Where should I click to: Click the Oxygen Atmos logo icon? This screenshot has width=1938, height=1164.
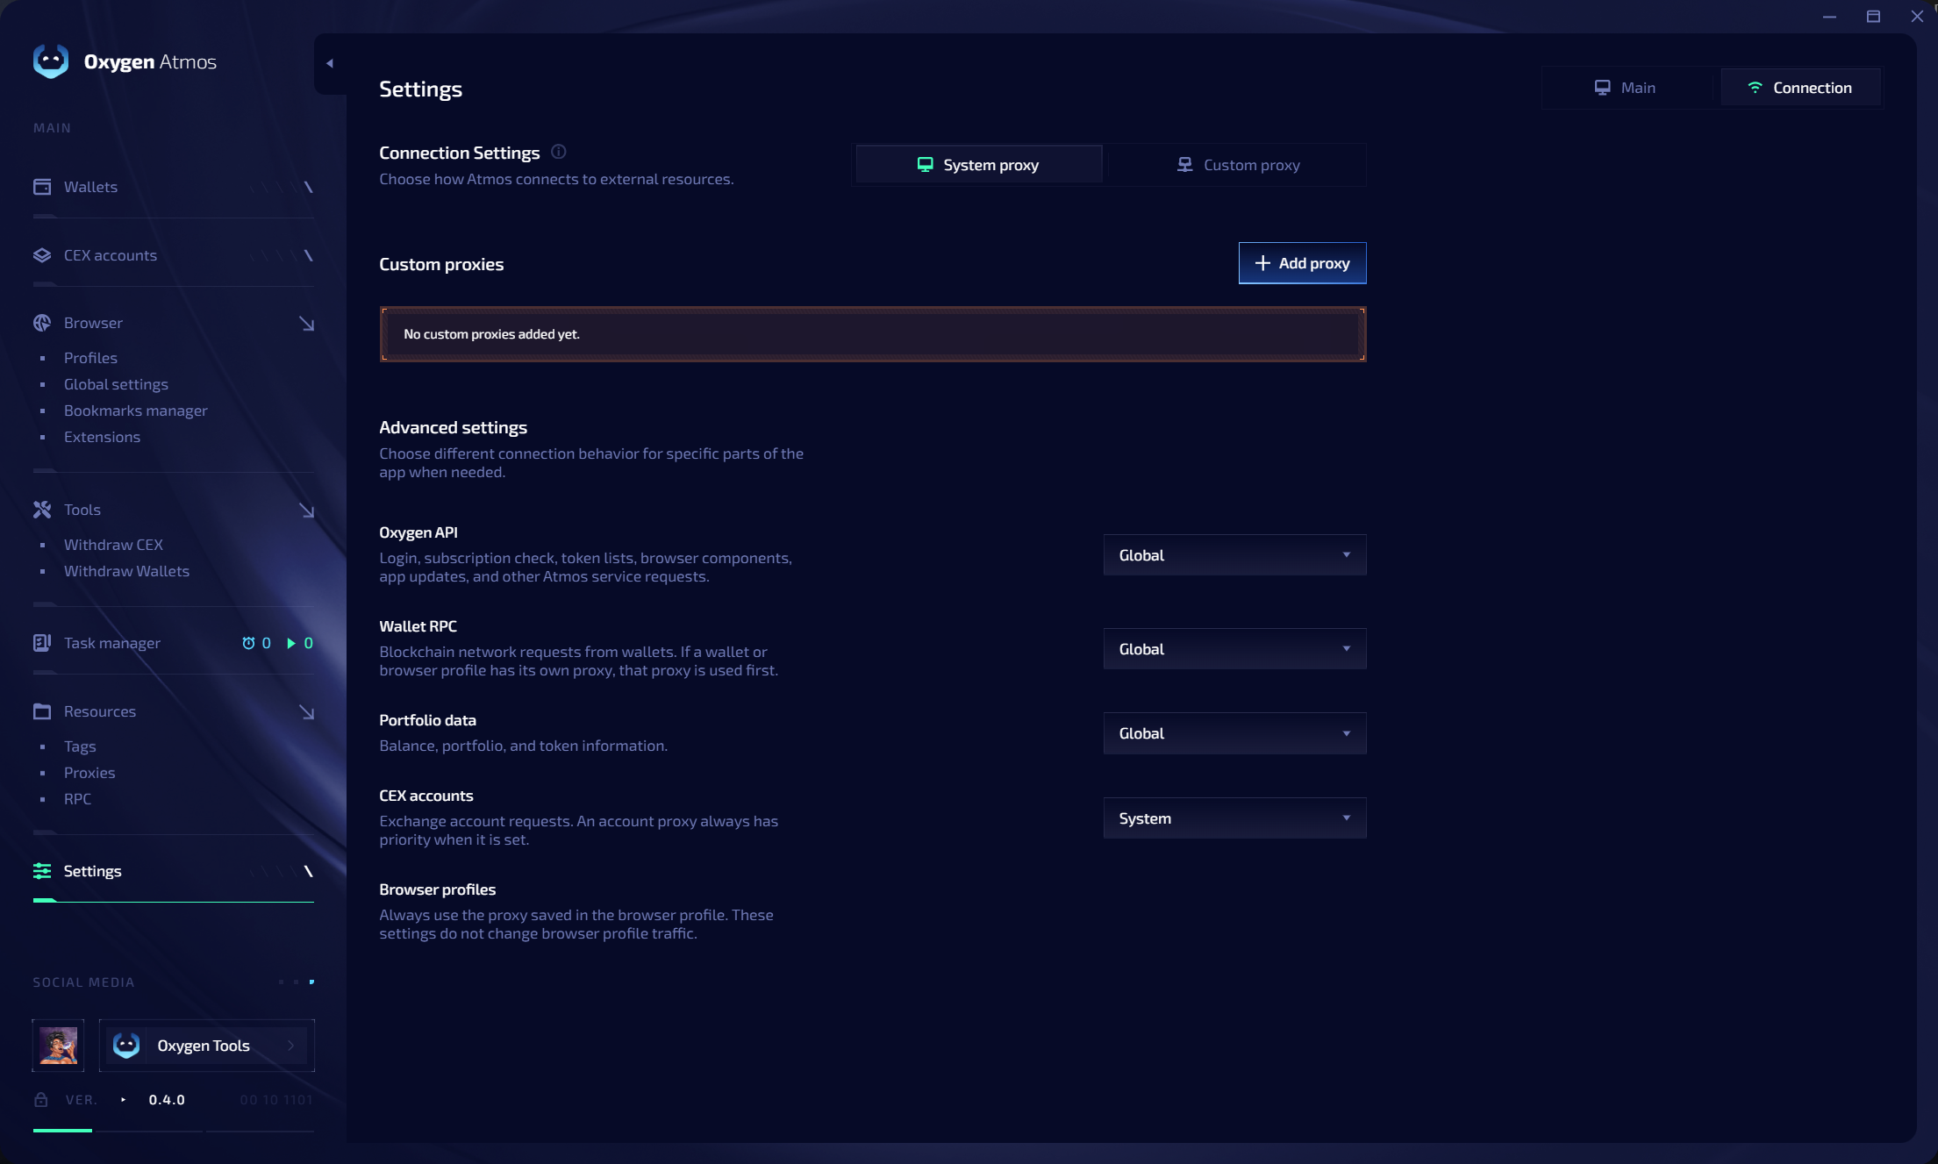(51, 61)
